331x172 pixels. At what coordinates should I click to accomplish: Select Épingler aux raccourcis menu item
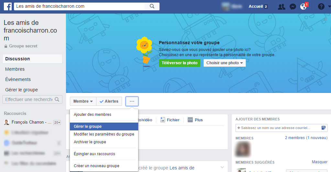[94, 154]
